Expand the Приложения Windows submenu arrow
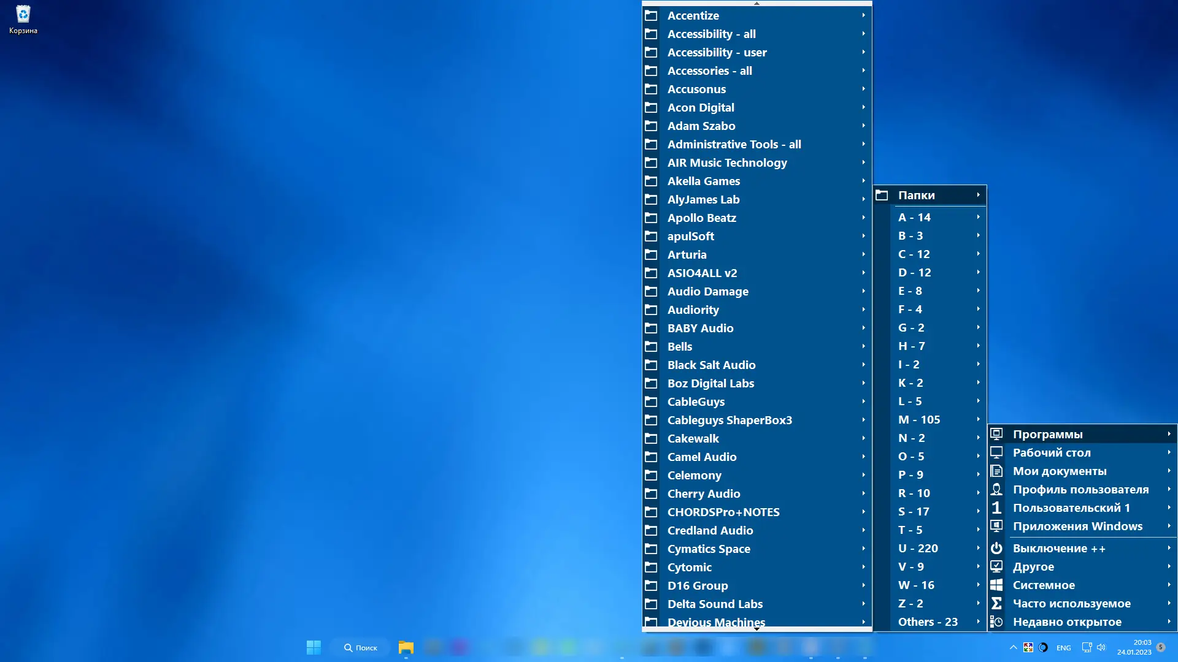 click(x=1169, y=526)
